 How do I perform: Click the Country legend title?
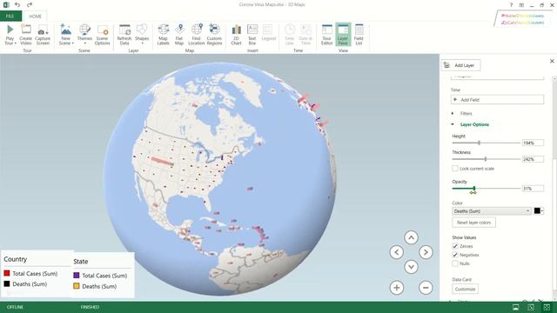16,259
